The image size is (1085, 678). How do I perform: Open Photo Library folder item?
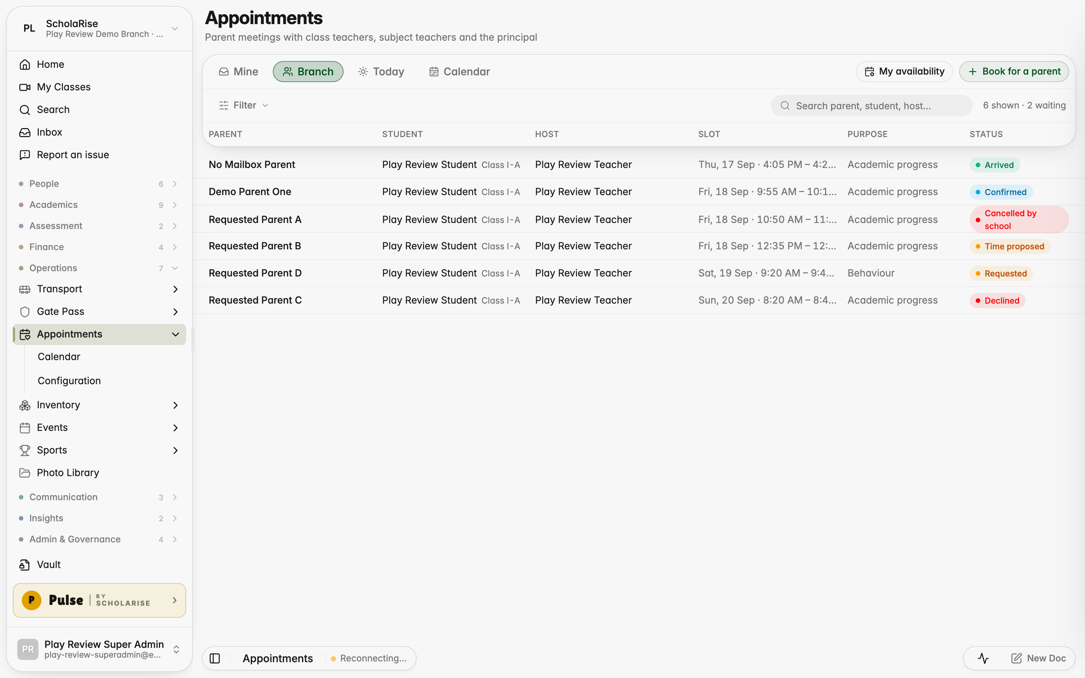99,473
